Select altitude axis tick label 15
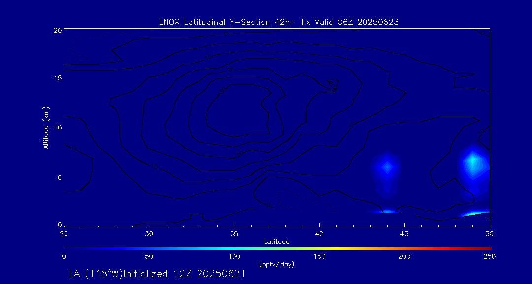Viewport: 532px width, 284px height. (x=58, y=78)
